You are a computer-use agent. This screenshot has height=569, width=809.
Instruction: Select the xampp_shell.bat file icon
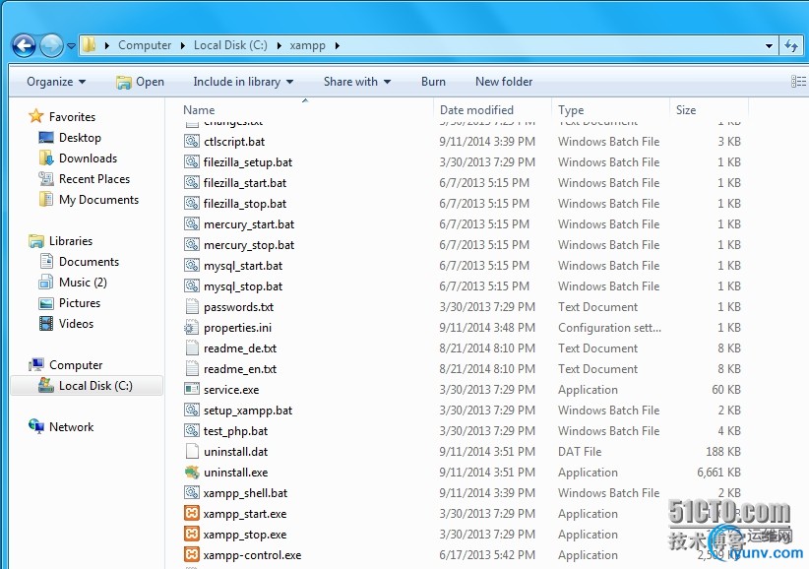[191, 492]
